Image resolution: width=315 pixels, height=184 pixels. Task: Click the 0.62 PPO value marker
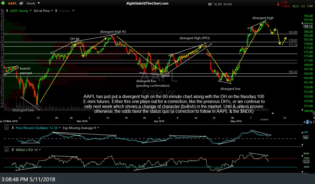[x=306, y=137]
